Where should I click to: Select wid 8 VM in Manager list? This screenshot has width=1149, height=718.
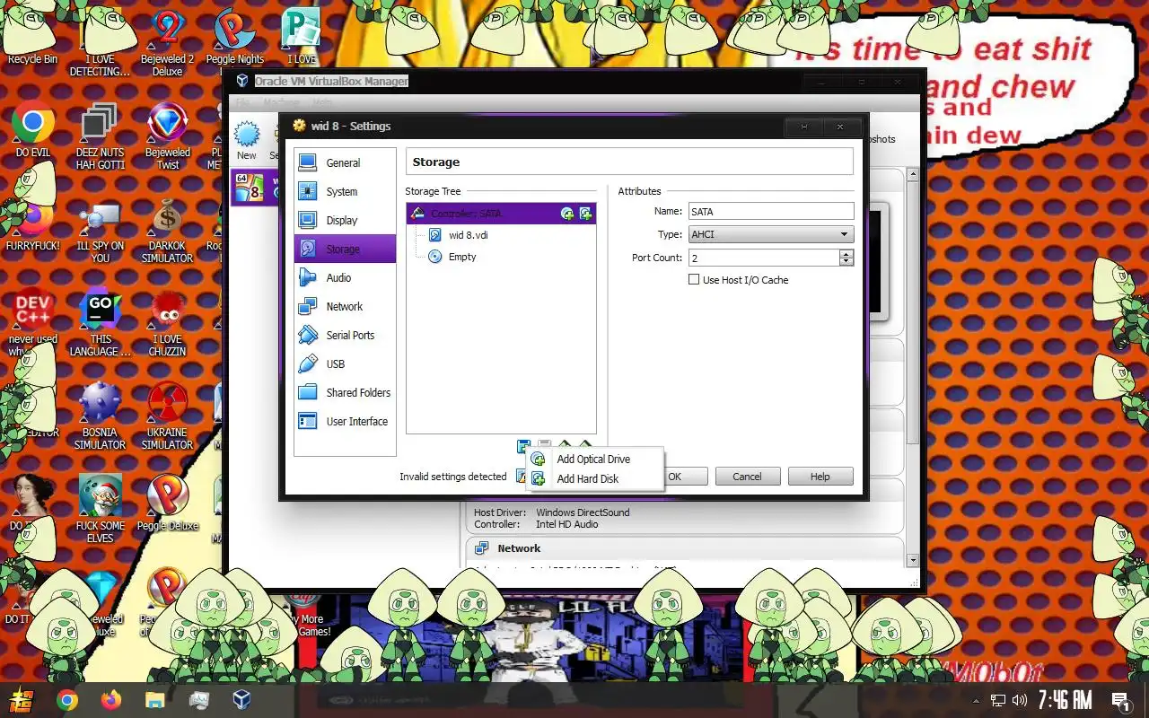pyautogui.click(x=255, y=188)
